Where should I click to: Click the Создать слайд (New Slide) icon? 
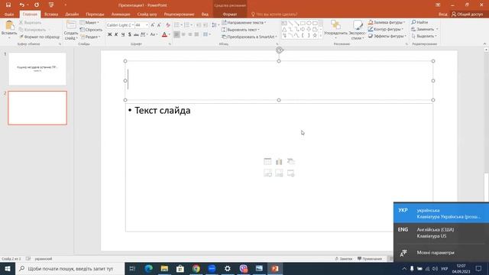(71, 25)
